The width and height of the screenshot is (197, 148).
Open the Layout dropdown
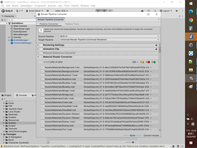point(166,11)
